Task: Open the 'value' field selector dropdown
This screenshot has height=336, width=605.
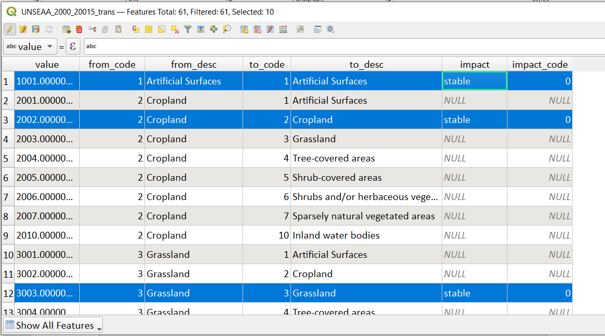Action: tap(30, 47)
